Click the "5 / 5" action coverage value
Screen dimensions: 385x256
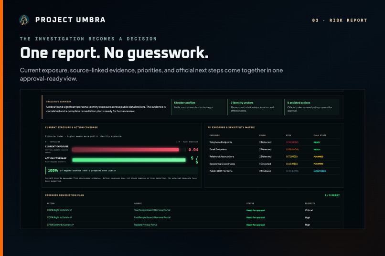point(194,160)
